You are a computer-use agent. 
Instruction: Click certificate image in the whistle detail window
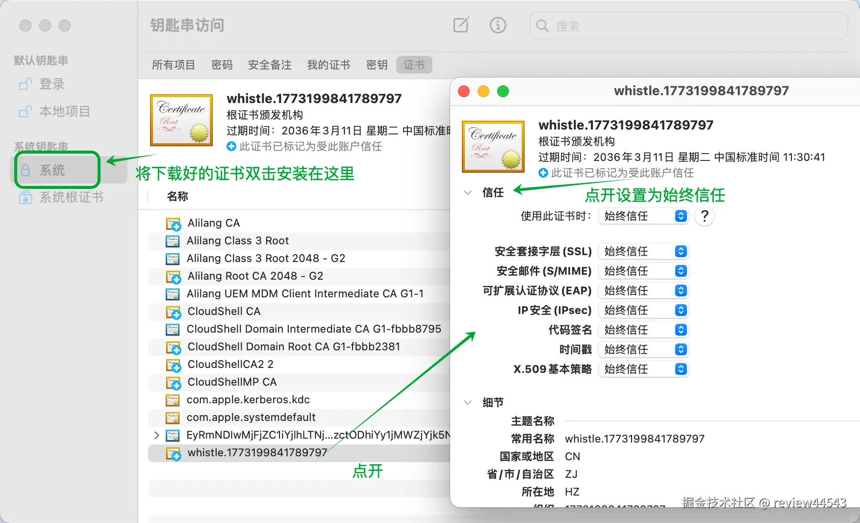[x=493, y=147]
